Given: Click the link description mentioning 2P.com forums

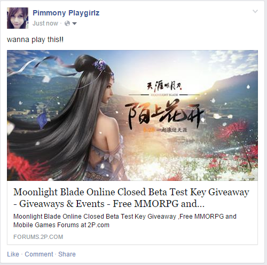Looking at the screenshot, I should pyautogui.click(x=125, y=221).
